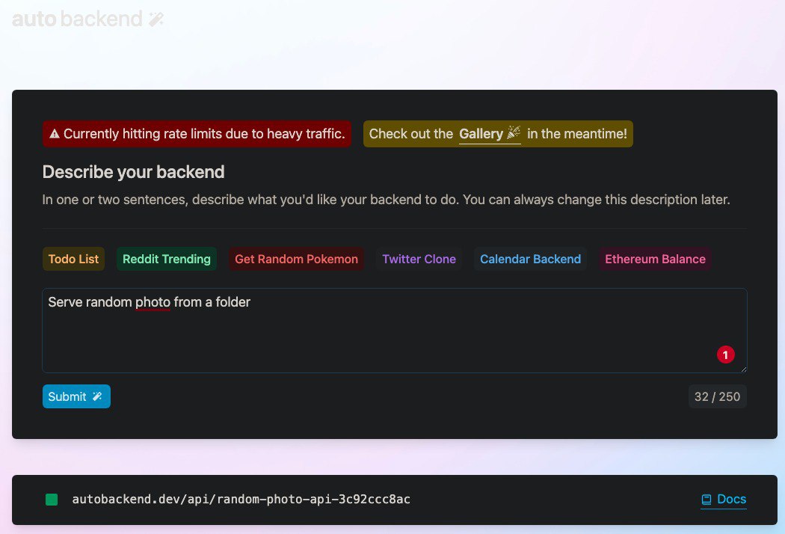785x534 pixels.
Task: Choose the Calendar Backend example
Action: (x=530, y=259)
